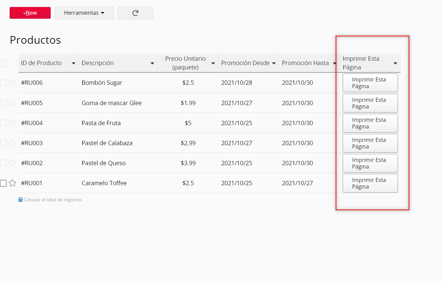Screen dimensions: 443x281
Task: Tick the select-all checkbox in header
Action: (3, 63)
